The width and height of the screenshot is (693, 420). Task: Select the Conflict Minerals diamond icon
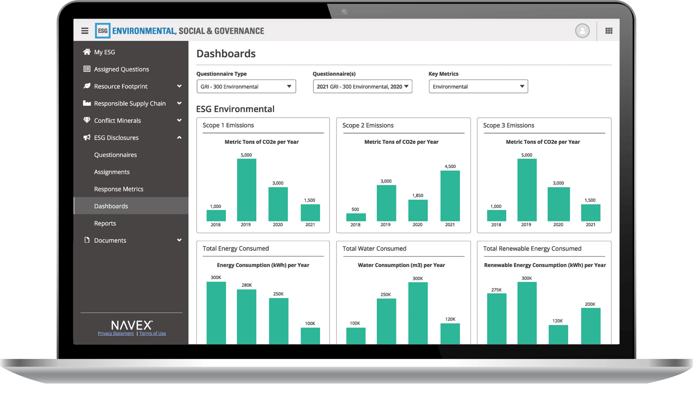pyautogui.click(x=86, y=120)
